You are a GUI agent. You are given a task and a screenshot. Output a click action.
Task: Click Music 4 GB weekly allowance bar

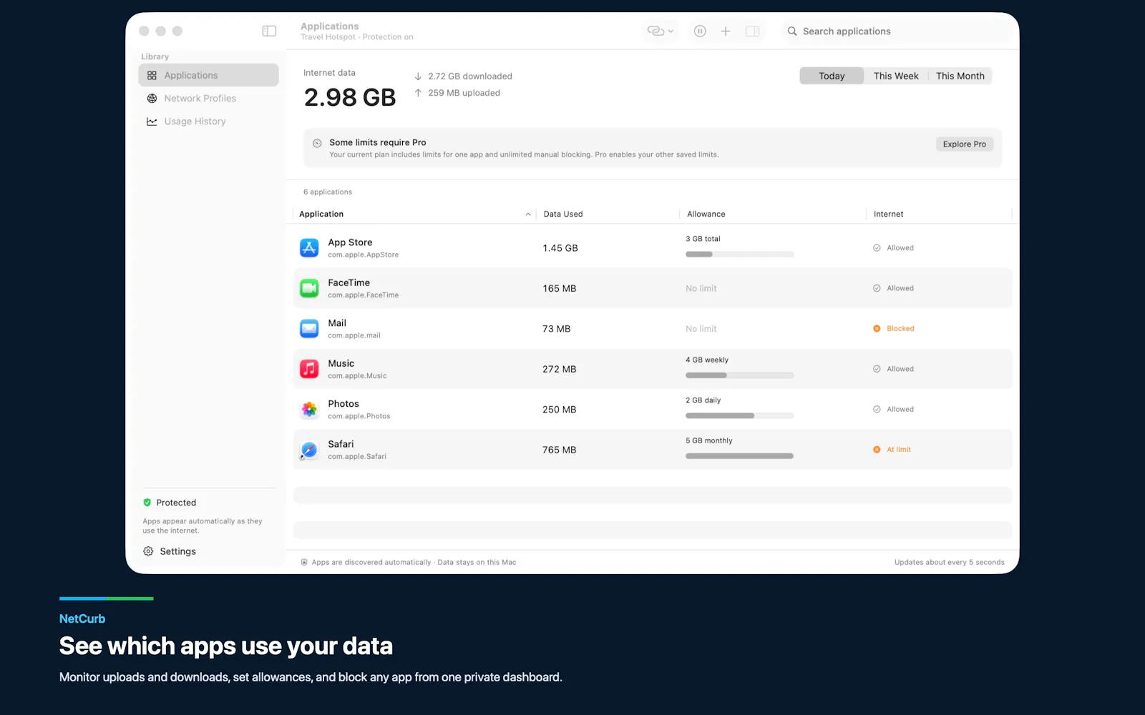point(739,375)
